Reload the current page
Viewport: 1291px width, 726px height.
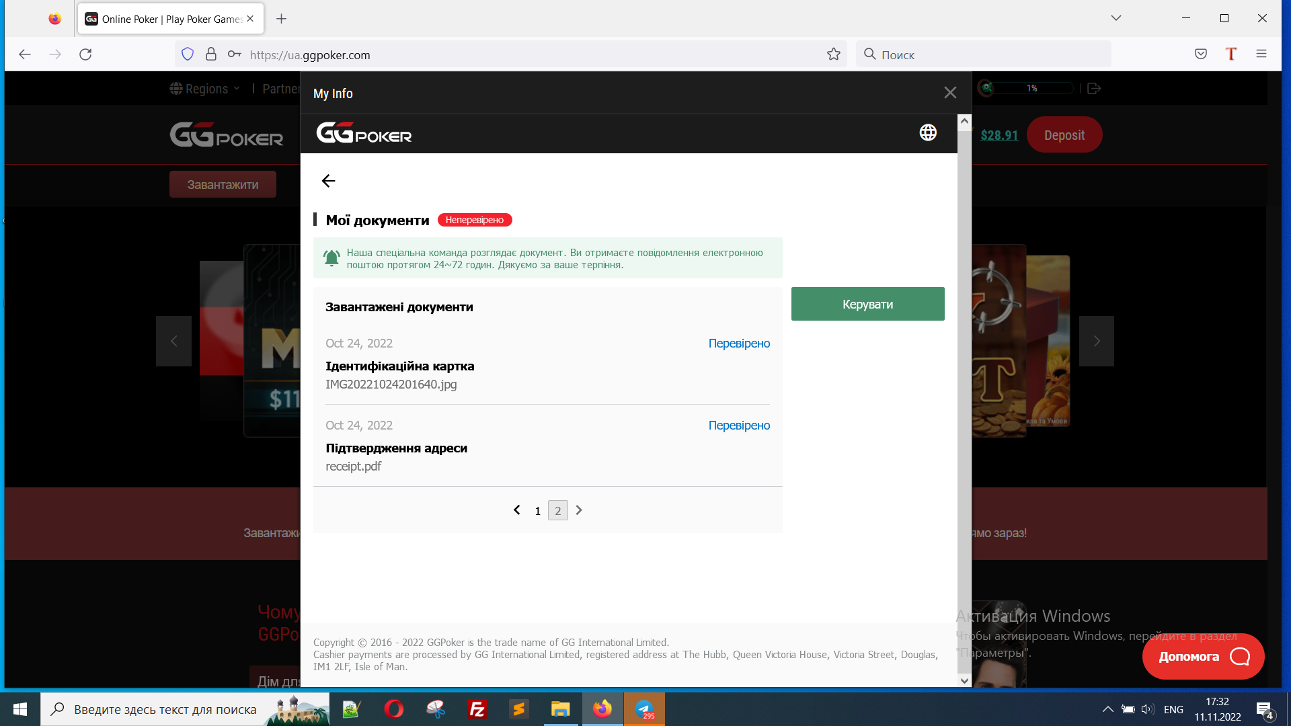coord(85,54)
